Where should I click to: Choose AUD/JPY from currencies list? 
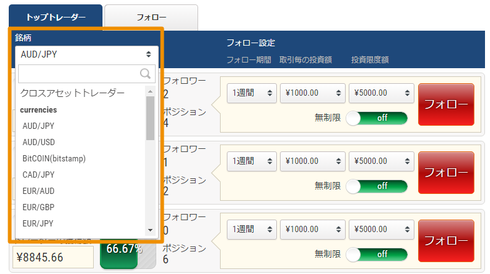coord(39,126)
